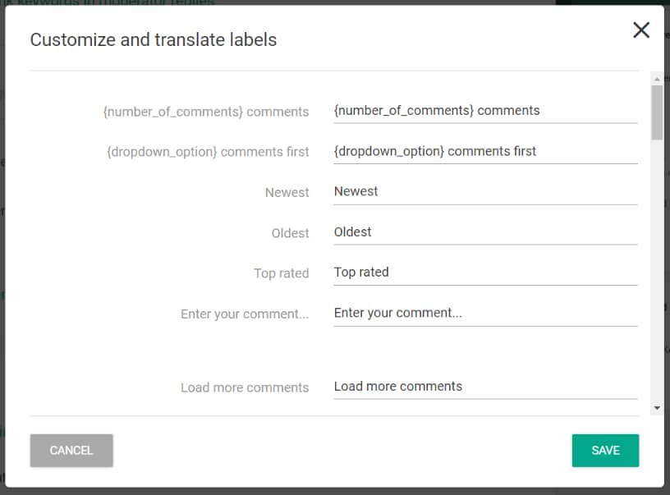This screenshot has width=670, height=495.
Task: Save the label translations
Action: click(x=605, y=451)
